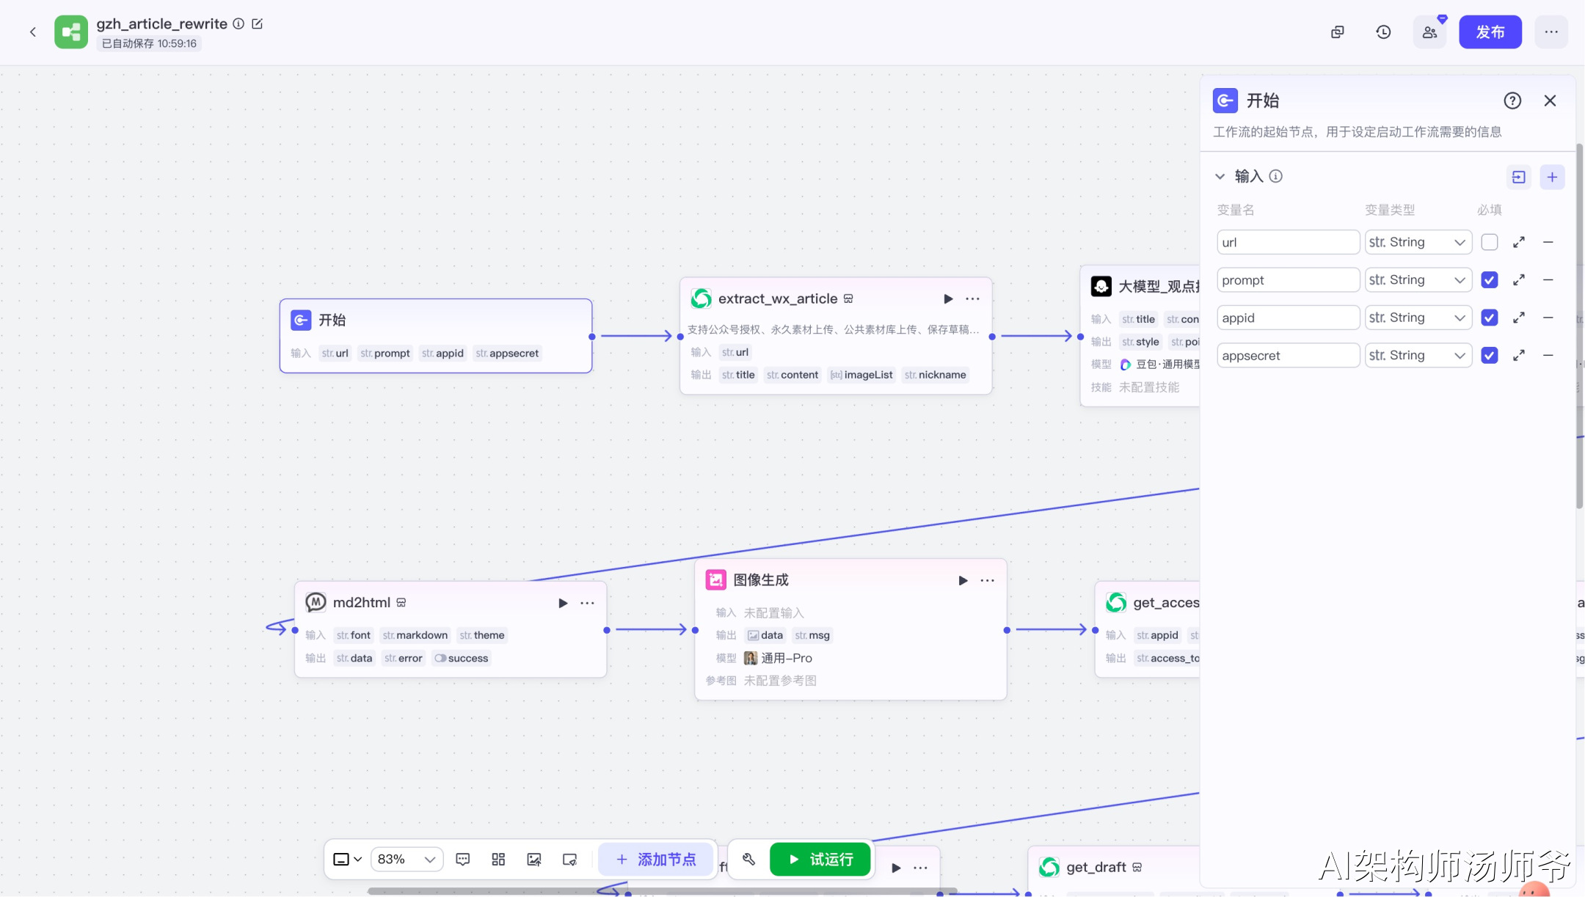The image size is (1585, 897).
Task: Click the auto-layout grid icon in toolbar
Action: pyautogui.click(x=498, y=859)
